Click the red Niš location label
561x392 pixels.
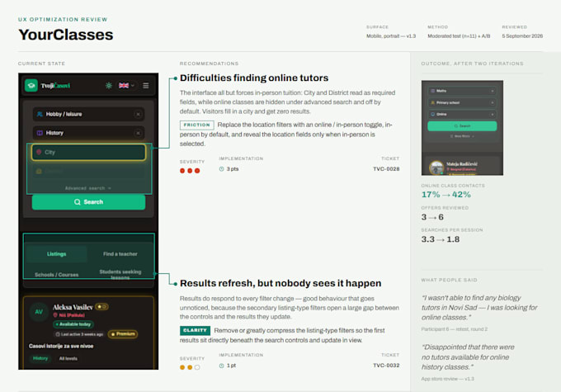point(68,315)
